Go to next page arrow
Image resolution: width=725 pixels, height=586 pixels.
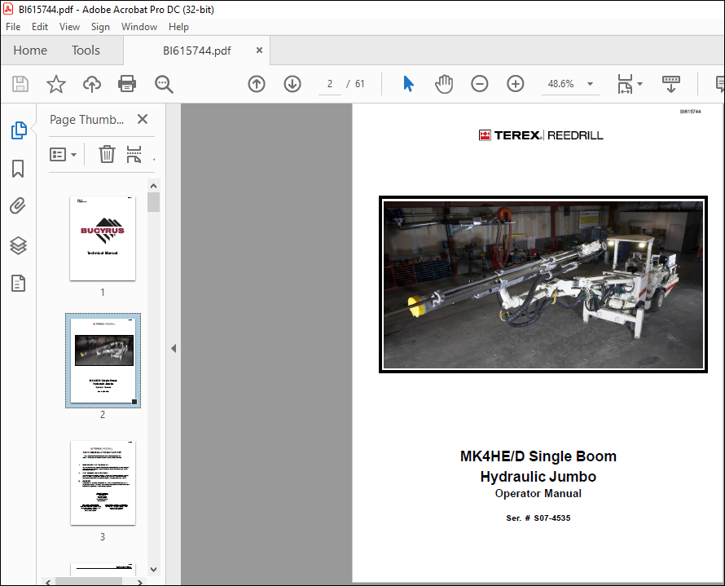(292, 84)
